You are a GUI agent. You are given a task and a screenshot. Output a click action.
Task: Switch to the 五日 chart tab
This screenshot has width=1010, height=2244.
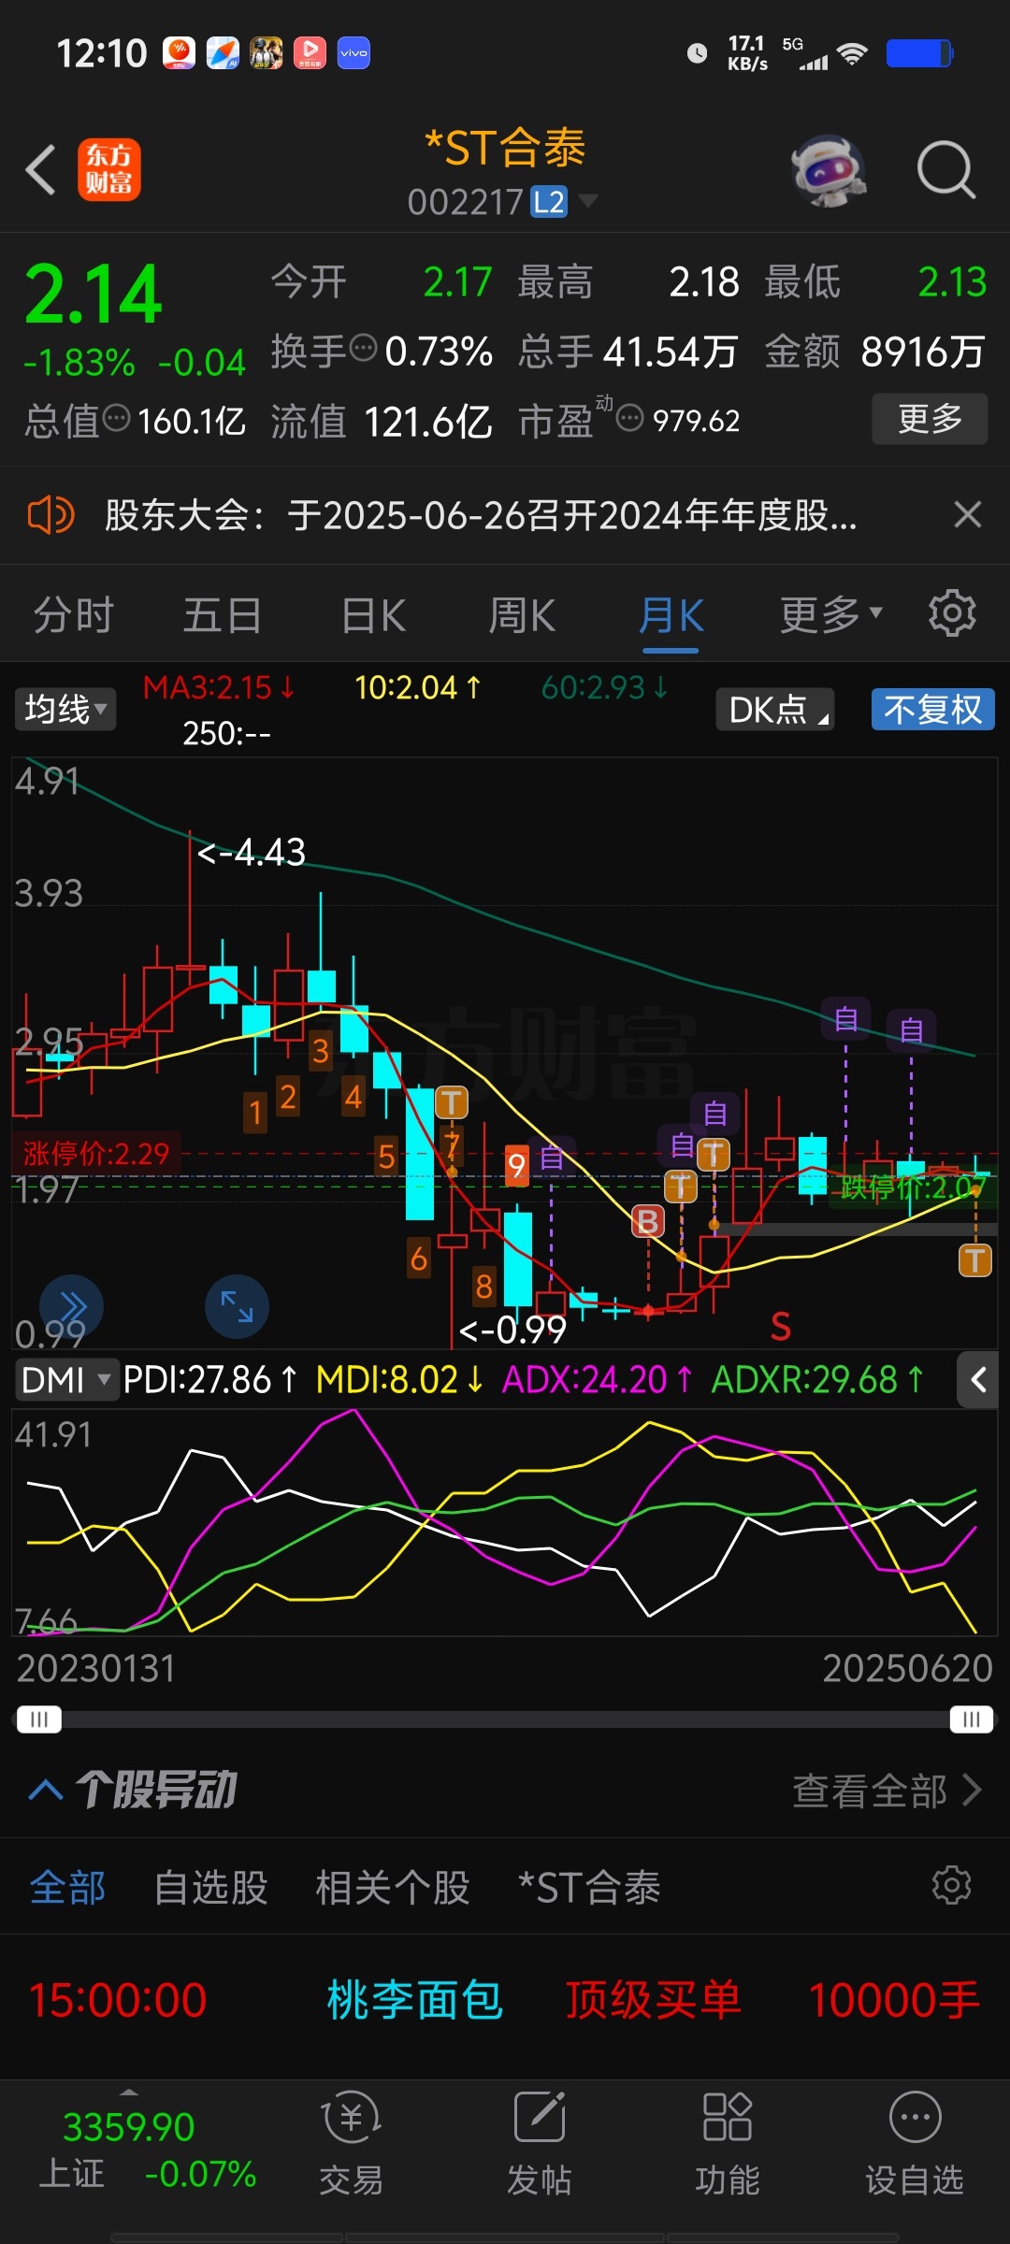point(223,616)
